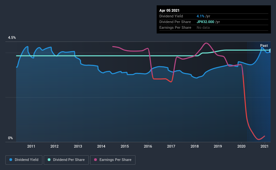The width and height of the screenshot is (276, 170).
Task: Select the 2021 tick on the timeline
Action: 265,146
